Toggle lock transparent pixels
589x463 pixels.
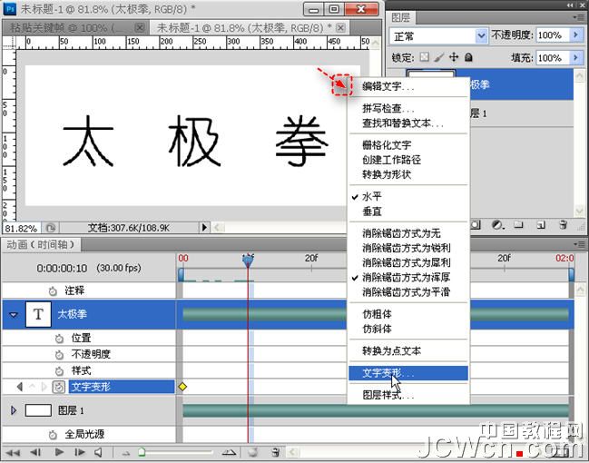pyautogui.click(x=425, y=57)
